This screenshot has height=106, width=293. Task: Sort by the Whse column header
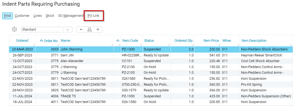(x=226, y=40)
